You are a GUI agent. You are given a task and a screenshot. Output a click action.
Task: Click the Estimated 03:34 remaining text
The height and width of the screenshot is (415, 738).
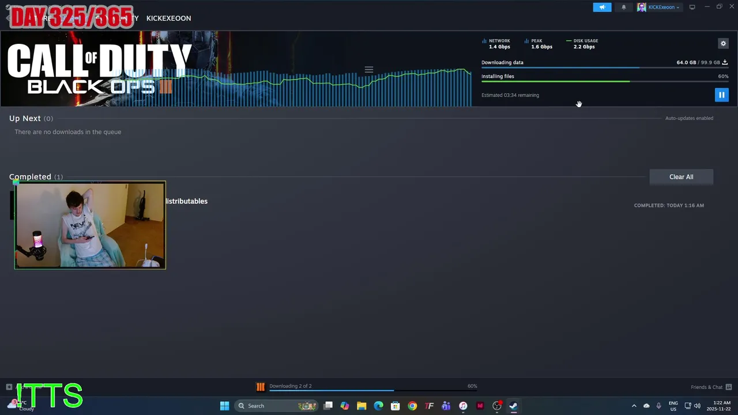(x=510, y=95)
